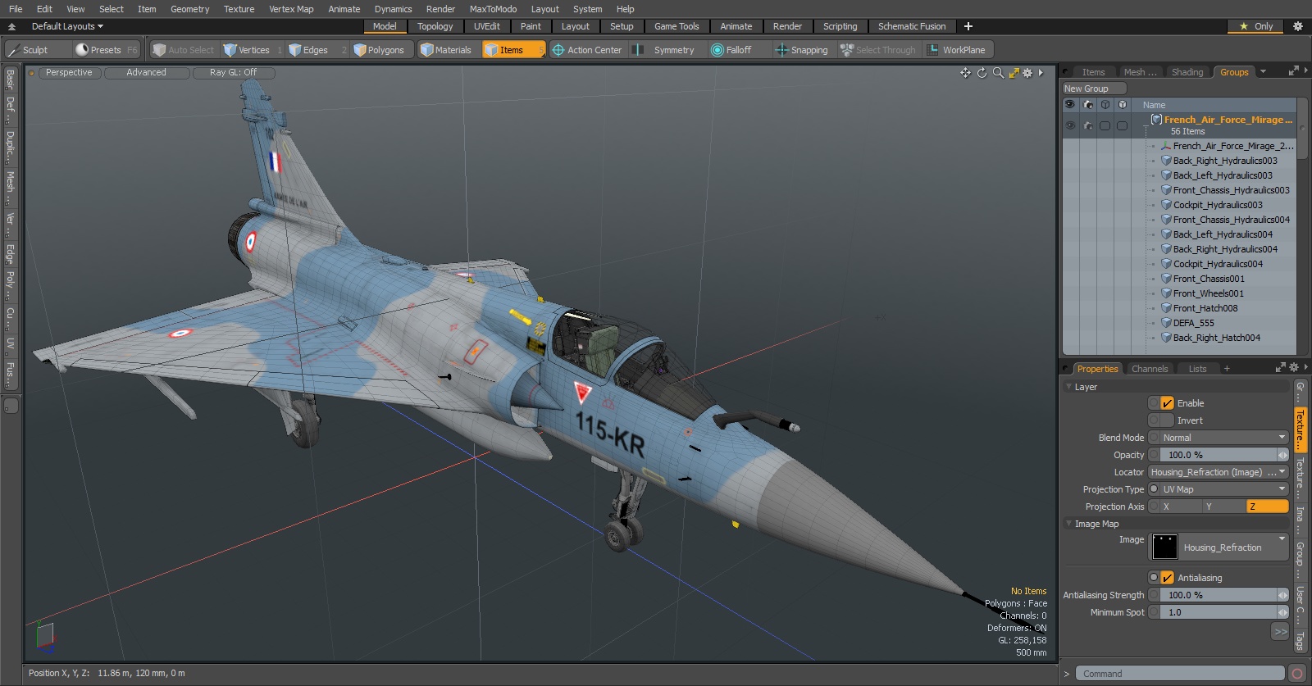
Task: Select projection axis Y
Action: coord(1224,507)
